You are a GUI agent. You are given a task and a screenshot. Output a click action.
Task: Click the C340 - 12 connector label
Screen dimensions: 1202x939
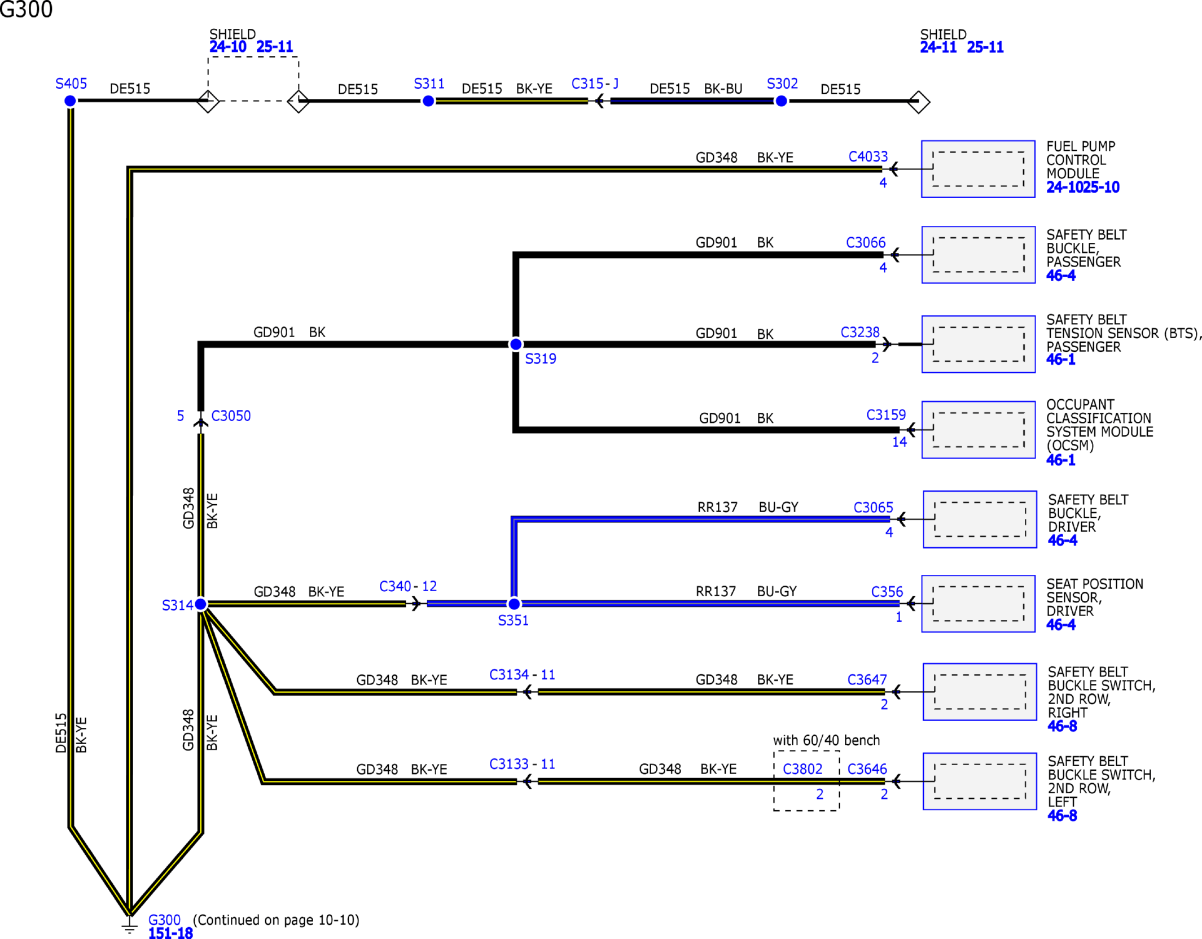(x=408, y=587)
